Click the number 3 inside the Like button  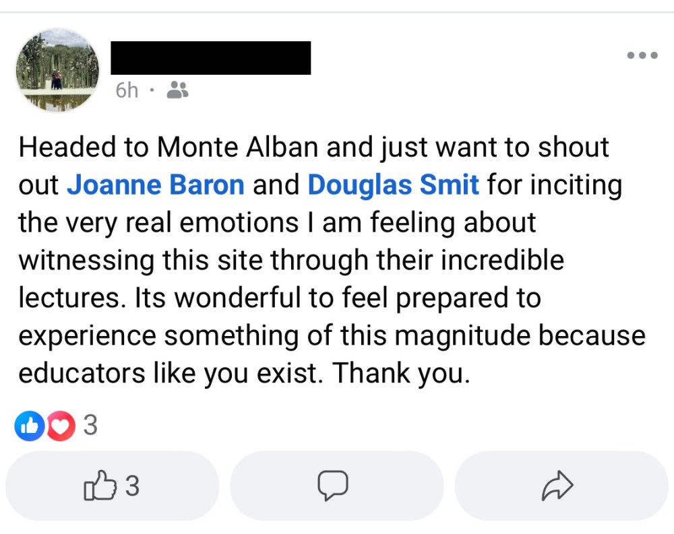[x=132, y=486]
